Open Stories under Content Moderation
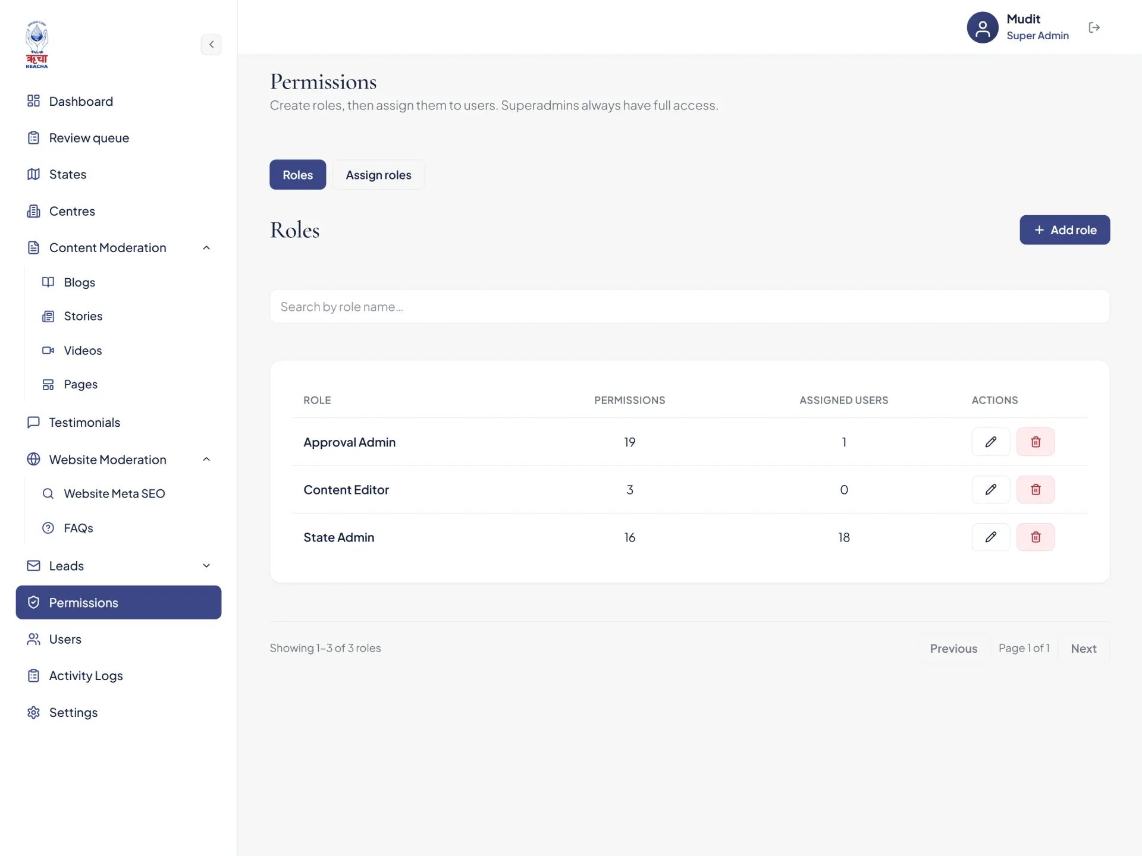The image size is (1142, 856). [x=125, y=316]
